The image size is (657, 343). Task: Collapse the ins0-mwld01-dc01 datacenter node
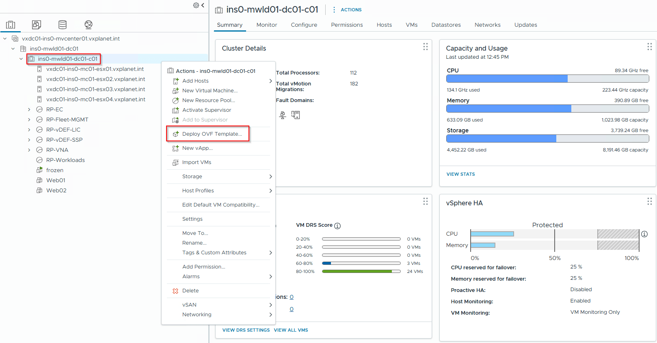pyautogui.click(x=13, y=49)
